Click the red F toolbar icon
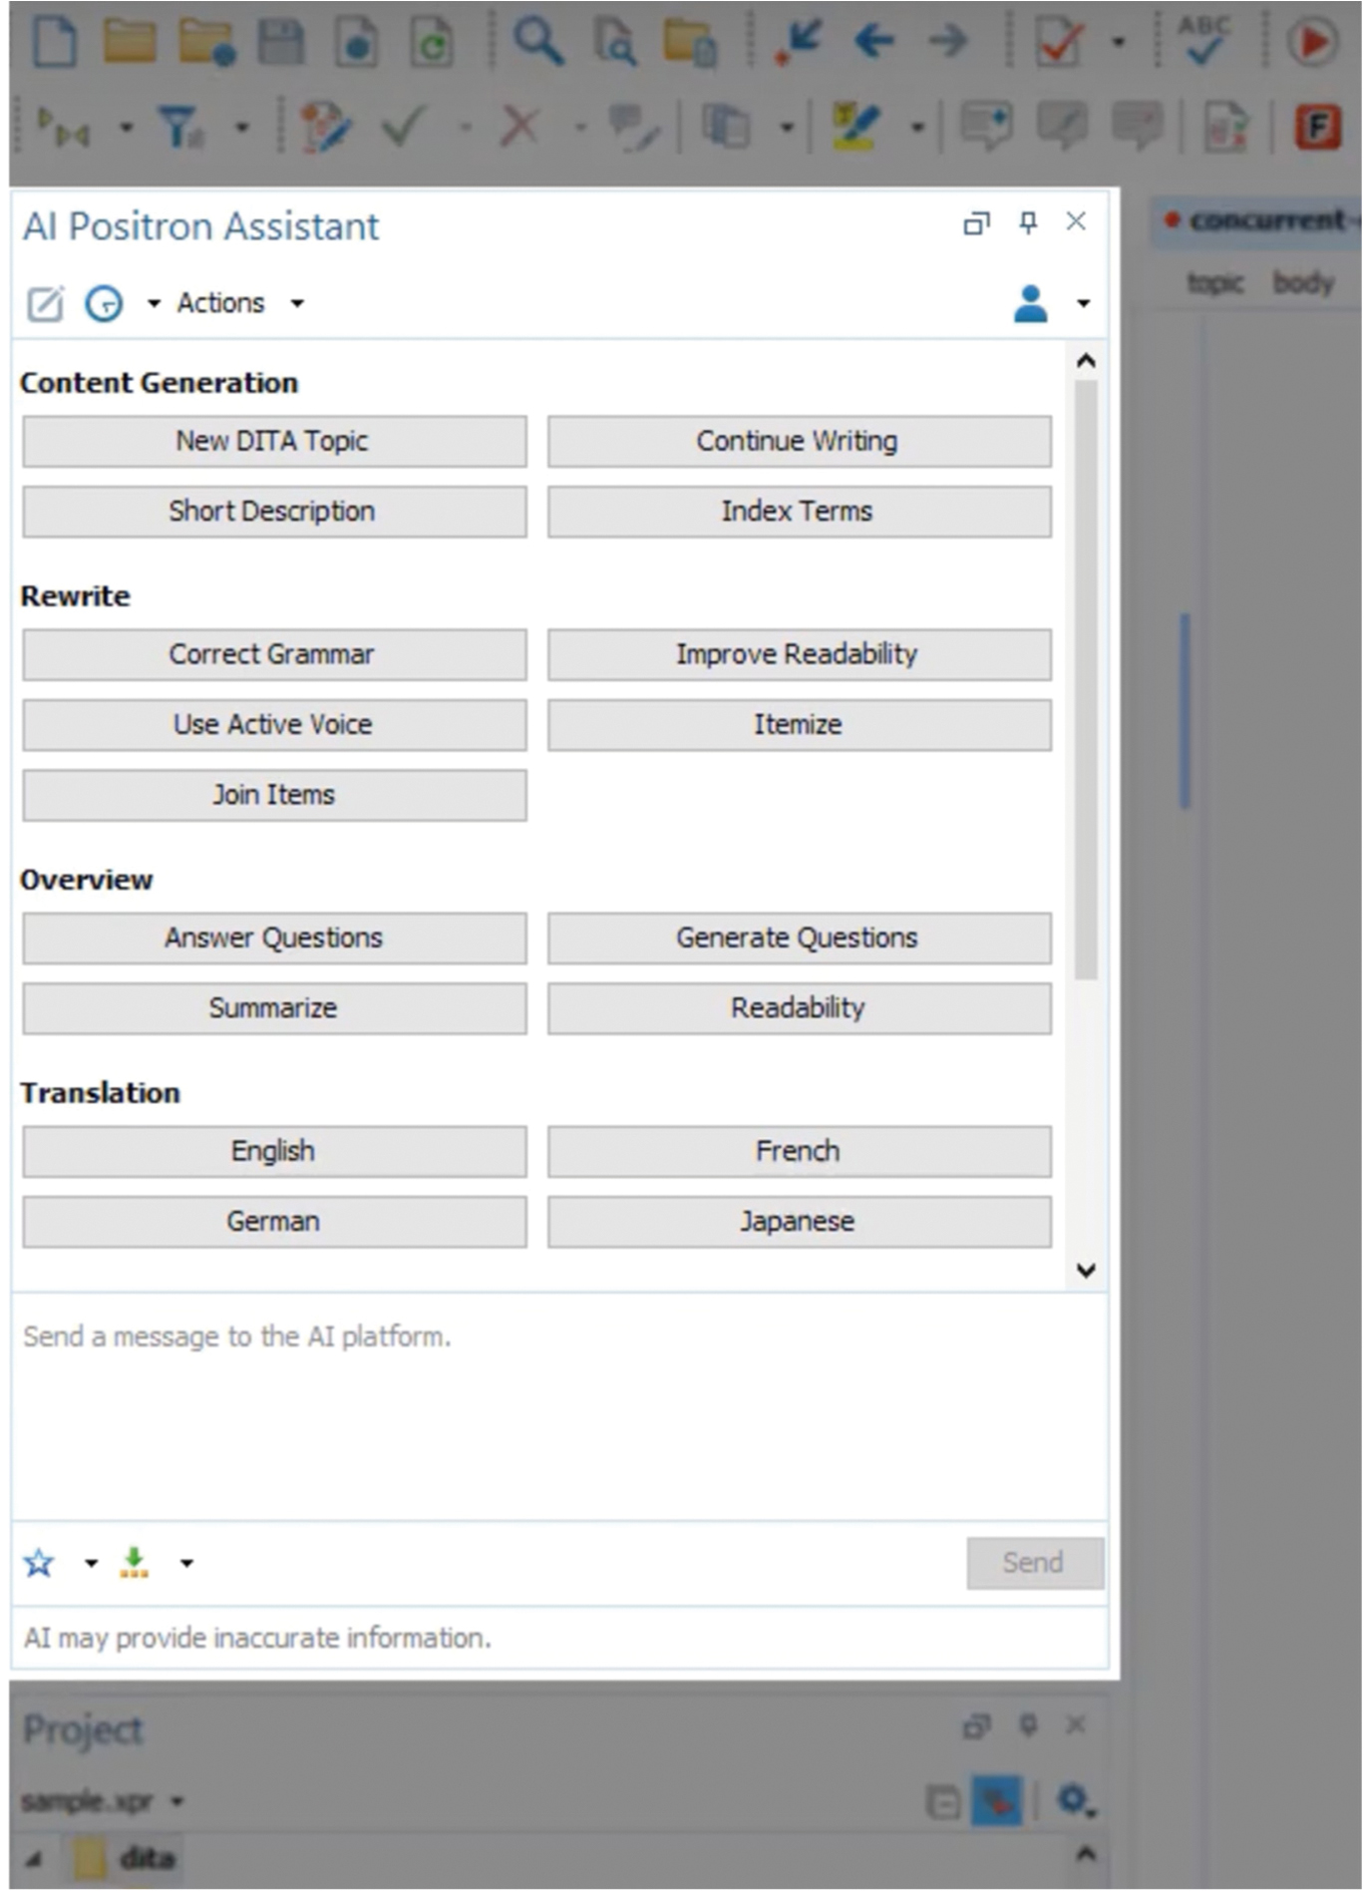Image resolution: width=1366 pixels, height=1892 pixels. tap(1317, 128)
